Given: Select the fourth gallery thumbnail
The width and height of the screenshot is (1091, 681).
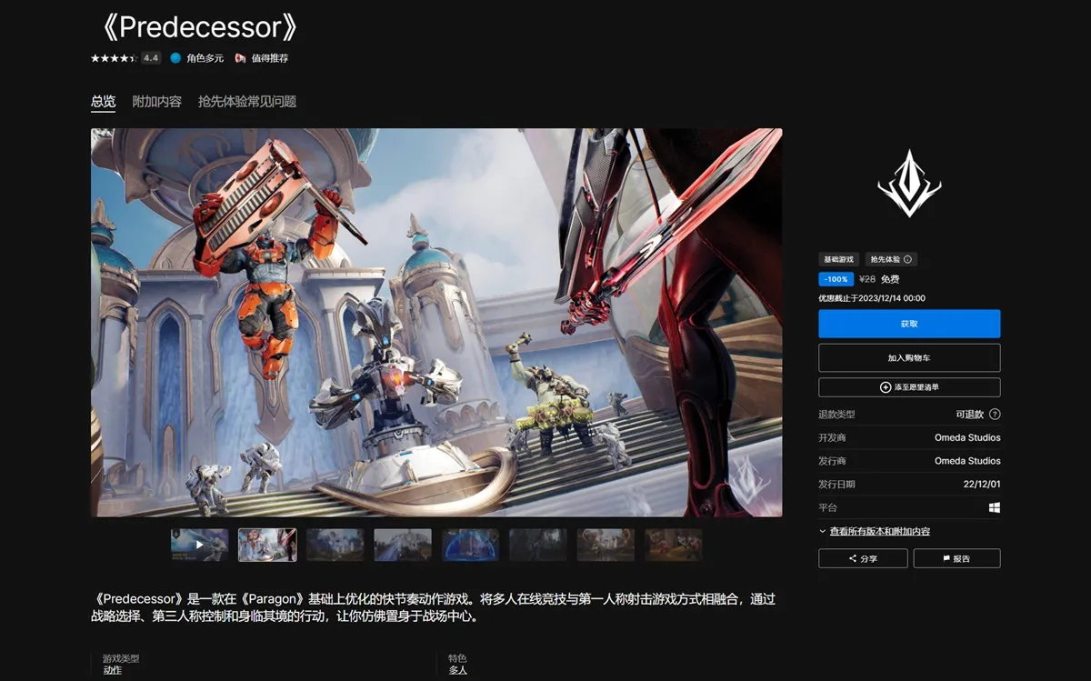Looking at the screenshot, I should tap(403, 545).
